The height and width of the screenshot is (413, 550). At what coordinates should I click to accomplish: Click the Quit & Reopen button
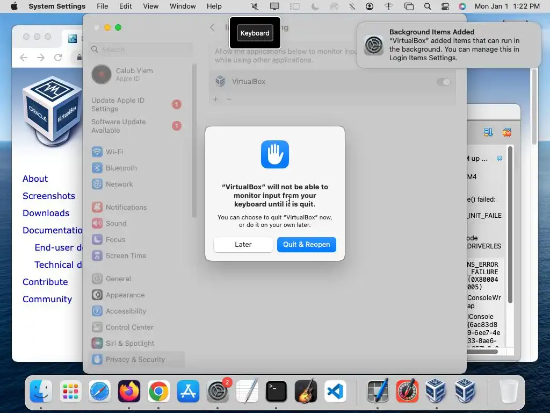click(x=306, y=245)
